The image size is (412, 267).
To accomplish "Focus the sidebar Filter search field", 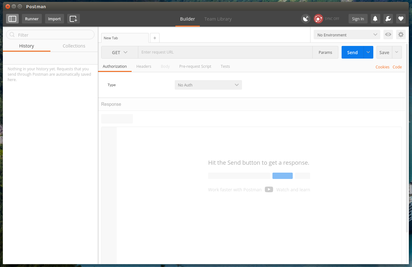I will [x=50, y=35].
